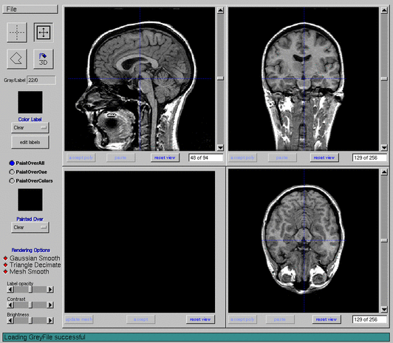Image resolution: width=393 pixels, height=343 pixels.
Task: Select the PaintOverOne radio option
Action: tap(12, 172)
